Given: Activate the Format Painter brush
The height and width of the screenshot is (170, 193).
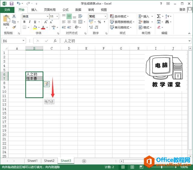Looking at the screenshot, I should click(x=14, y=27).
